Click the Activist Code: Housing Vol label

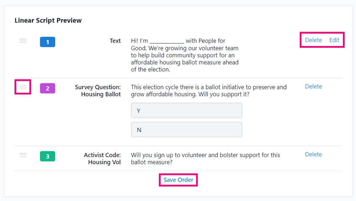click(102, 158)
